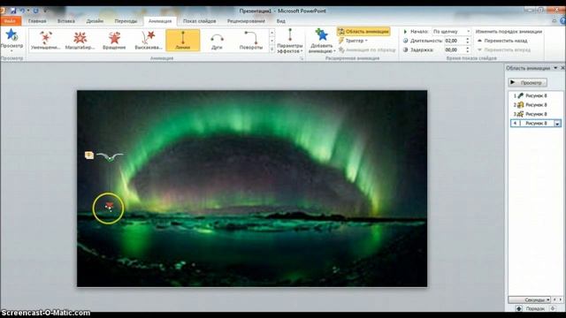Select the Линии motion path
This screenshot has height=318, width=566.
click(183, 40)
